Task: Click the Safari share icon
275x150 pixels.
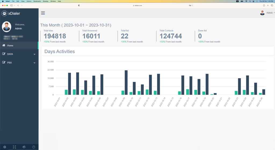Action: [x=264, y=5]
